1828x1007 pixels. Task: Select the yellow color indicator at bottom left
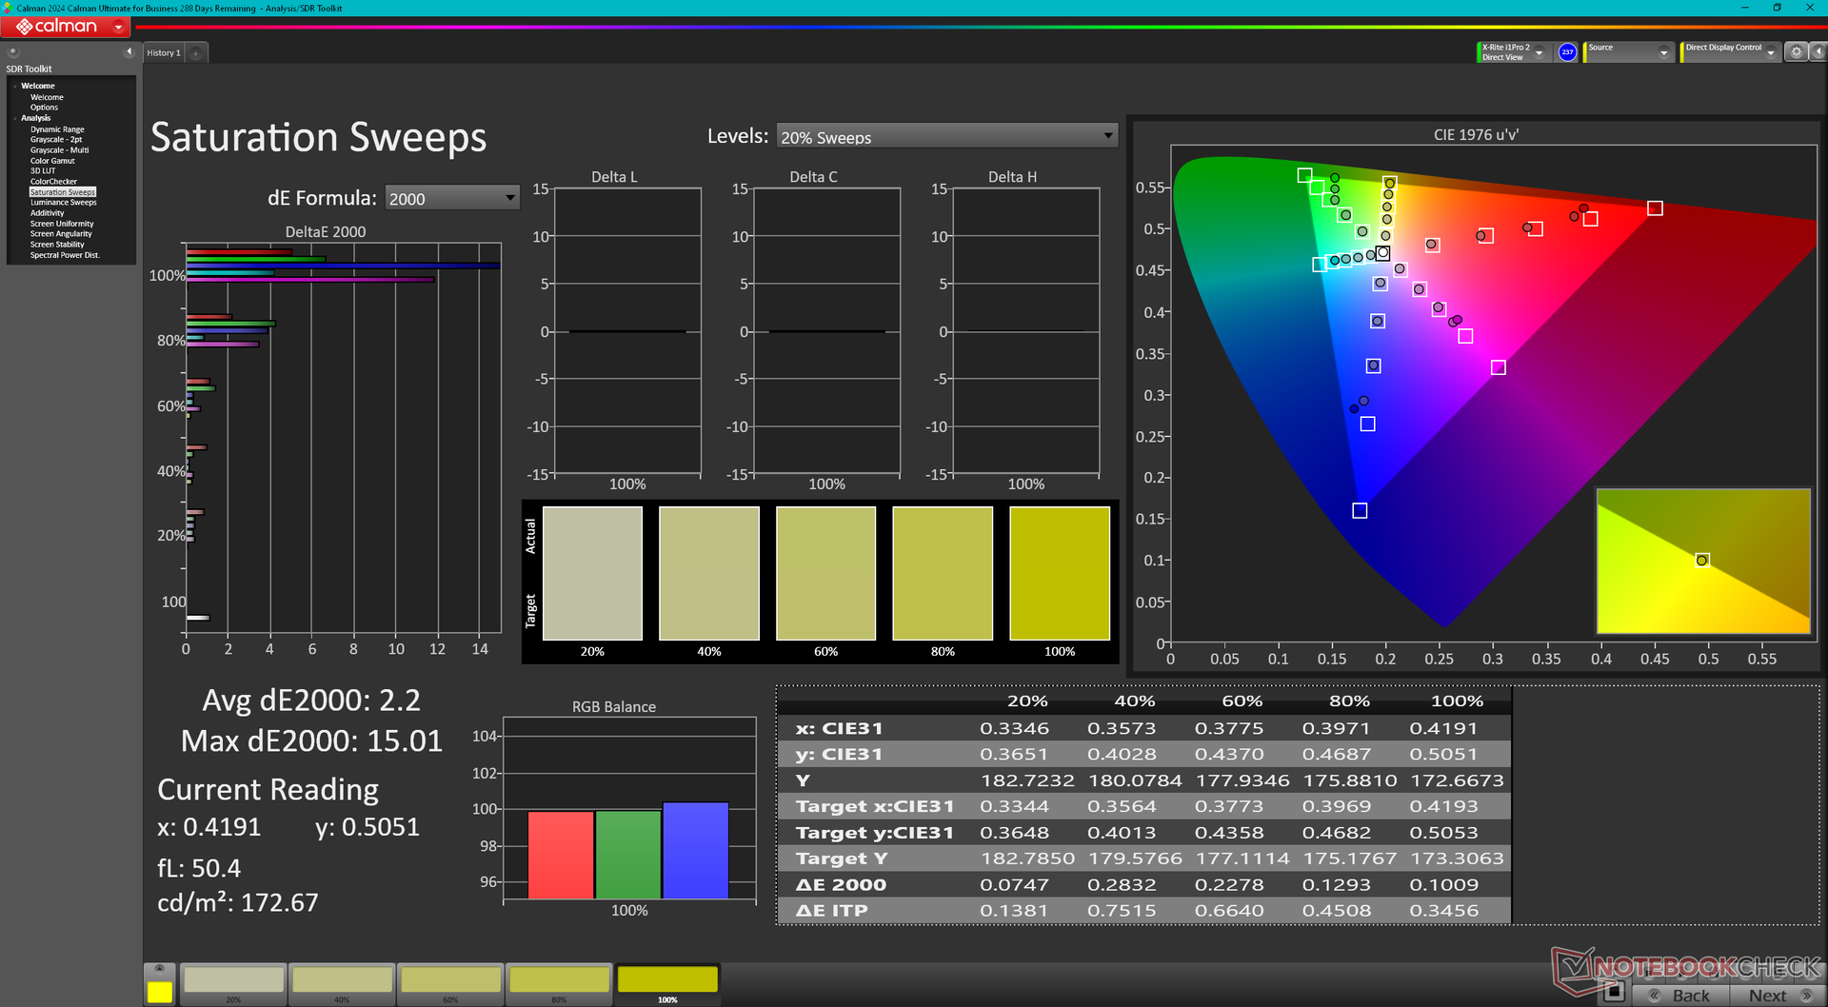(x=160, y=991)
